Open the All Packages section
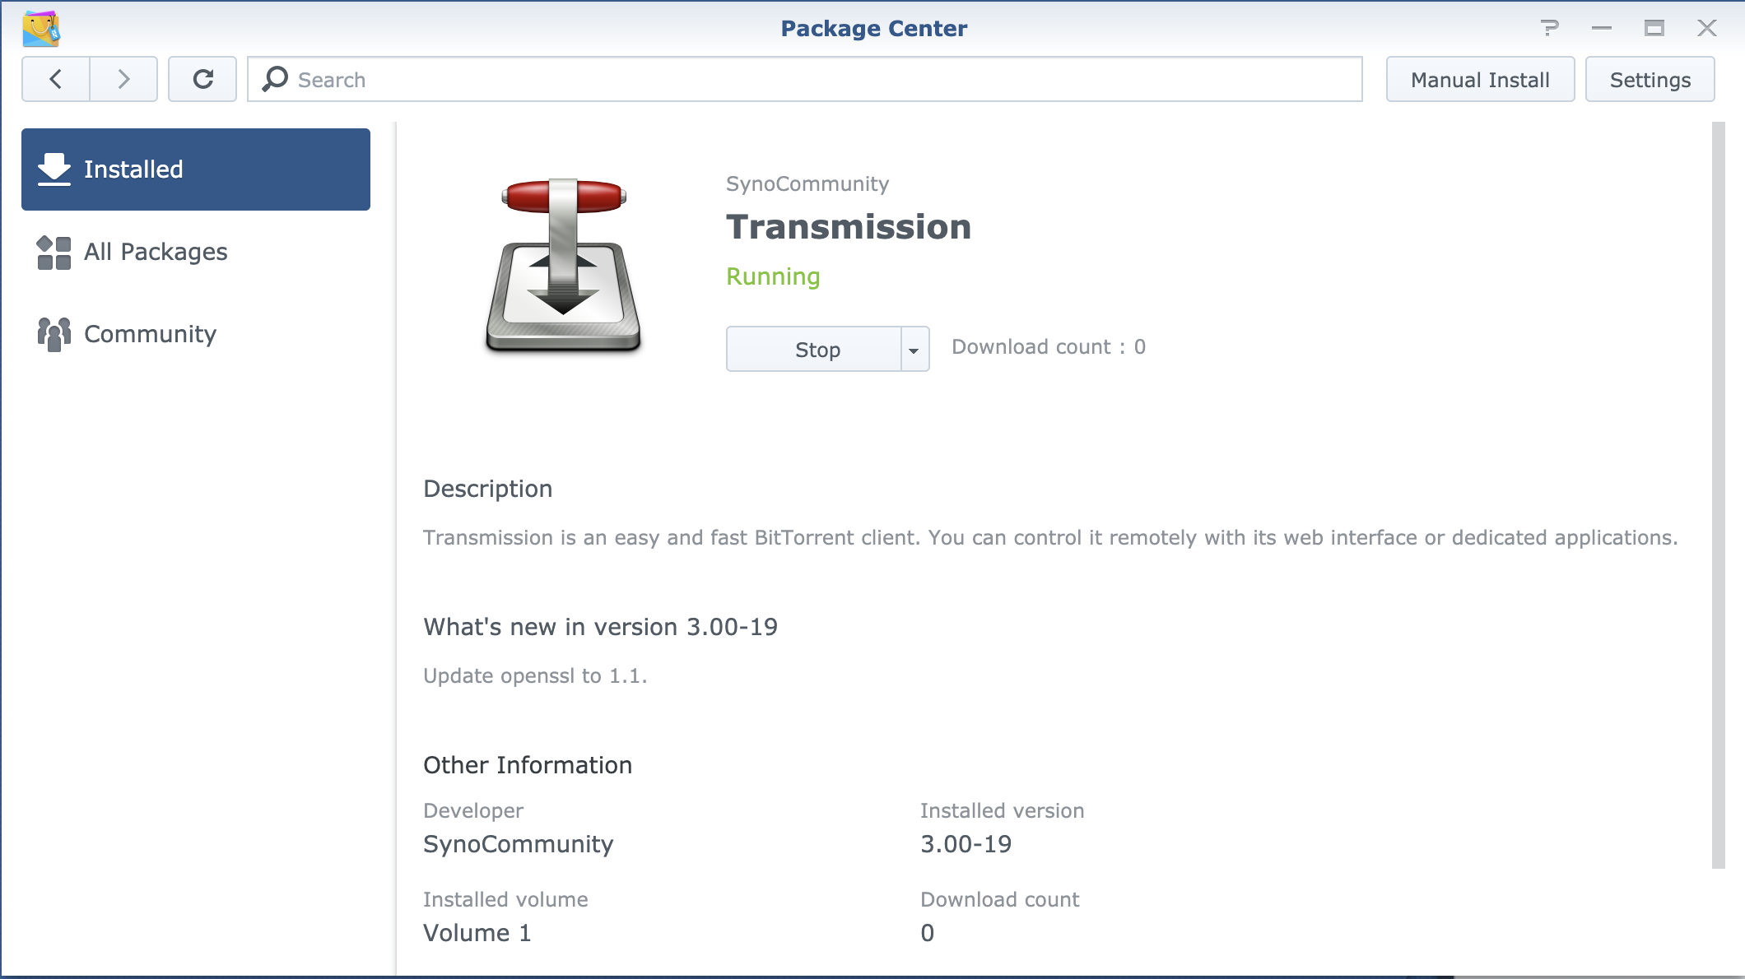1745x979 pixels. pos(156,252)
